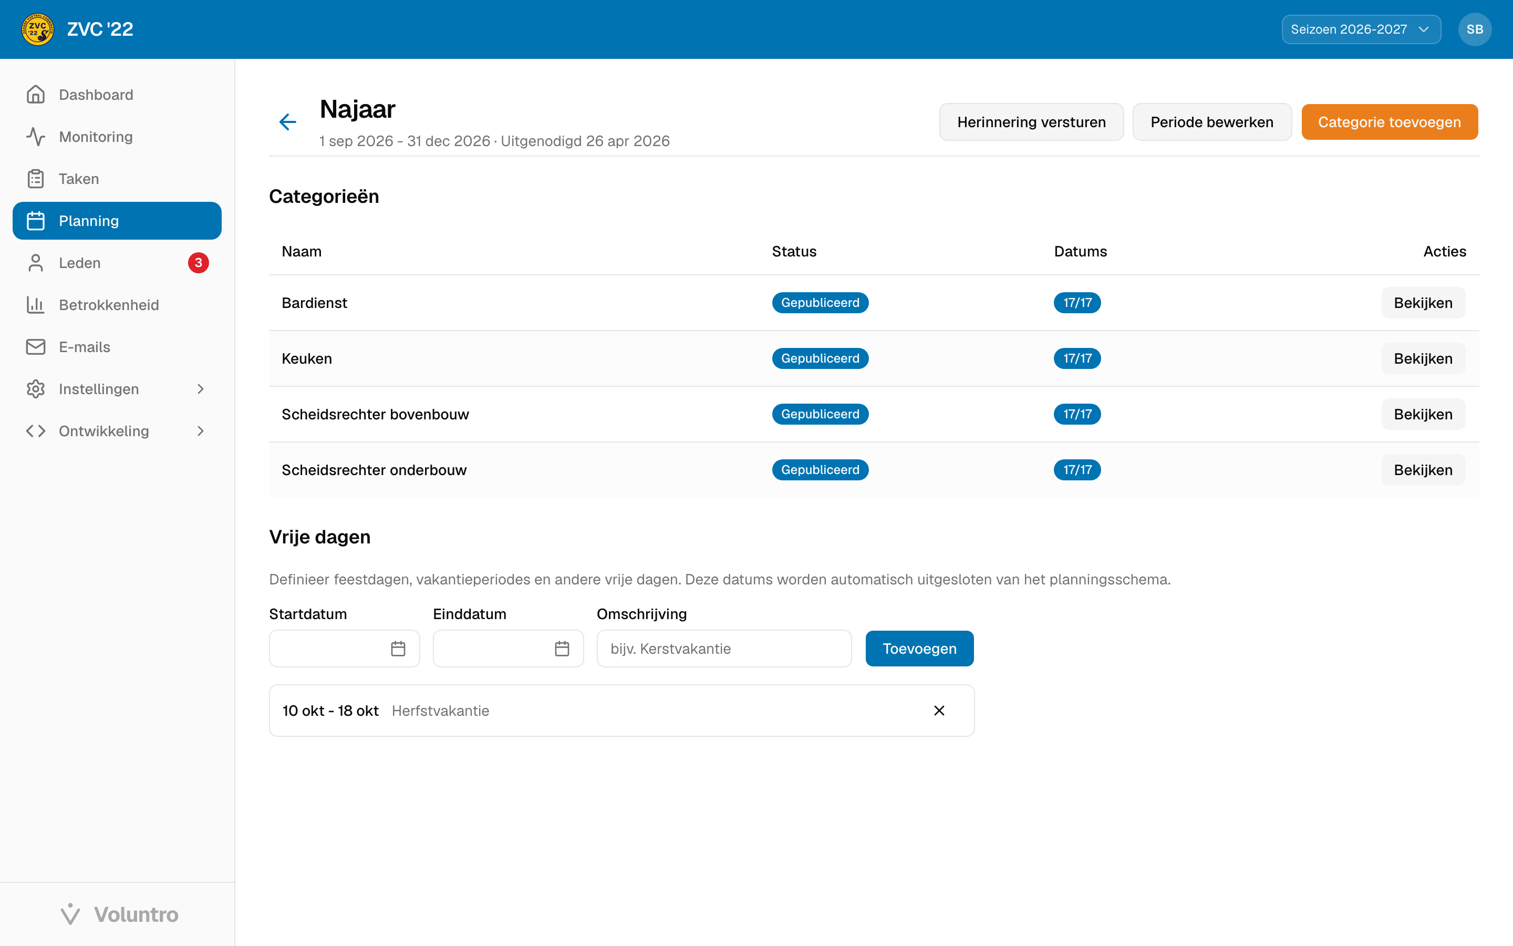The width and height of the screenshot is (1513, 946).
Task: Focus the Einddatum date field
Action: coord(509,649)
